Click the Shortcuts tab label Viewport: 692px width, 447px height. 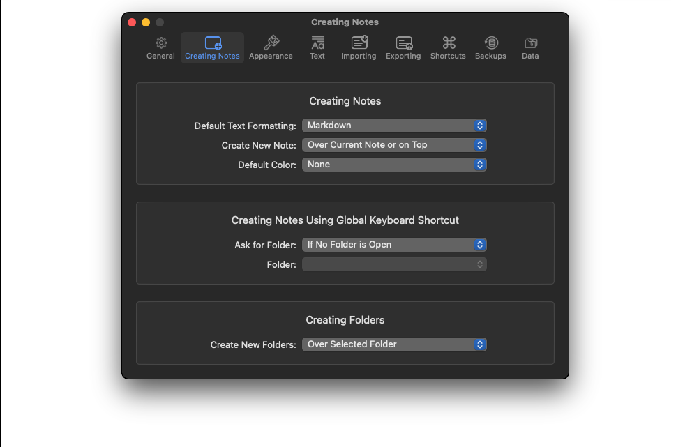(x=448, y=56)
